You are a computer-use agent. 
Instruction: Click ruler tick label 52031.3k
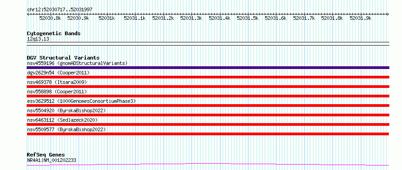(x=191, y=18)
